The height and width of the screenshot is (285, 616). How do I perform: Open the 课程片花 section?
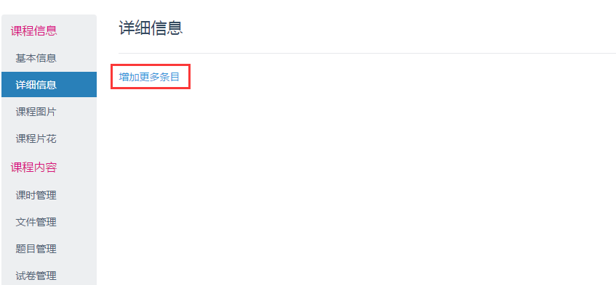point(49,139)
